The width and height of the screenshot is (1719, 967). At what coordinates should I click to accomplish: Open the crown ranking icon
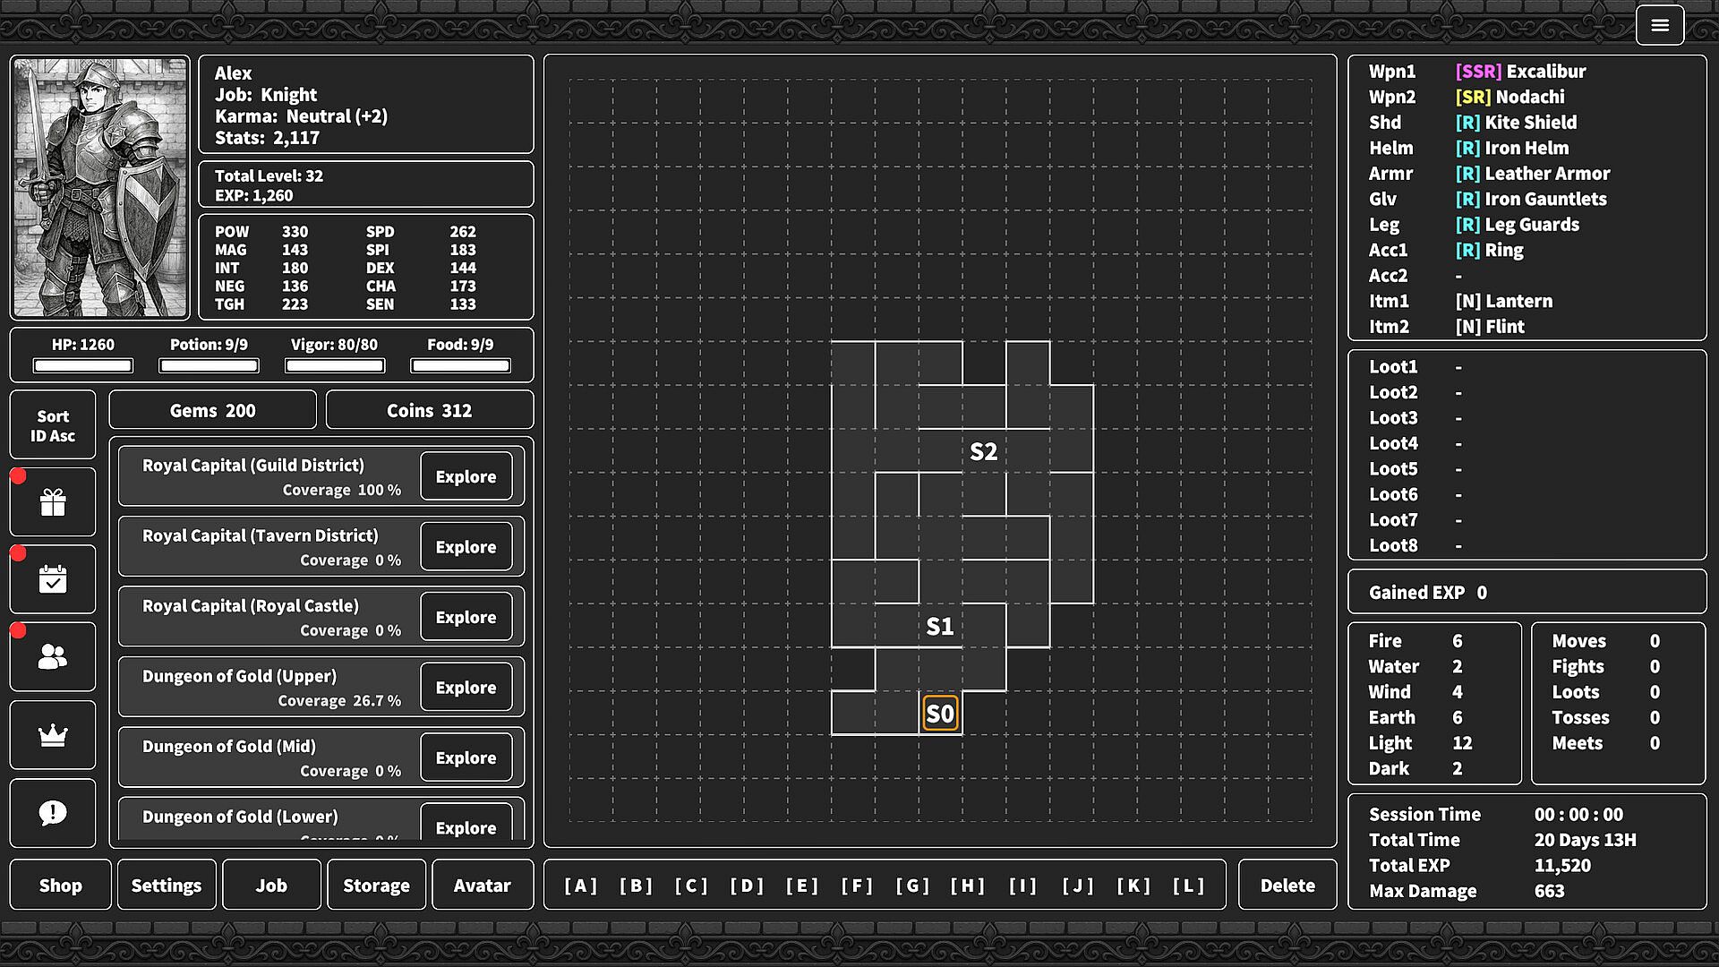53,735
